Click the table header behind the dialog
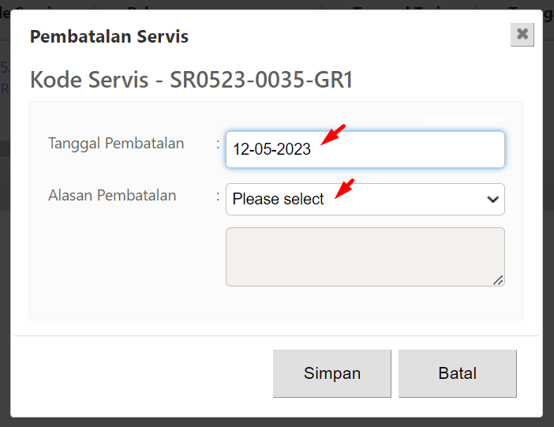The height and width of the screenshot is (427, 554). [x=277, y=5]
